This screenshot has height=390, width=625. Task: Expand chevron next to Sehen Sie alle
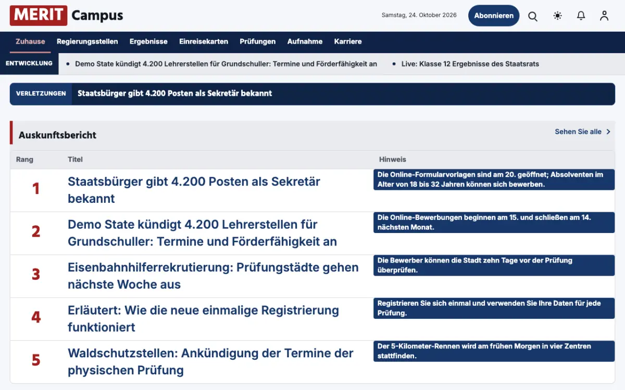coord(608,132)
